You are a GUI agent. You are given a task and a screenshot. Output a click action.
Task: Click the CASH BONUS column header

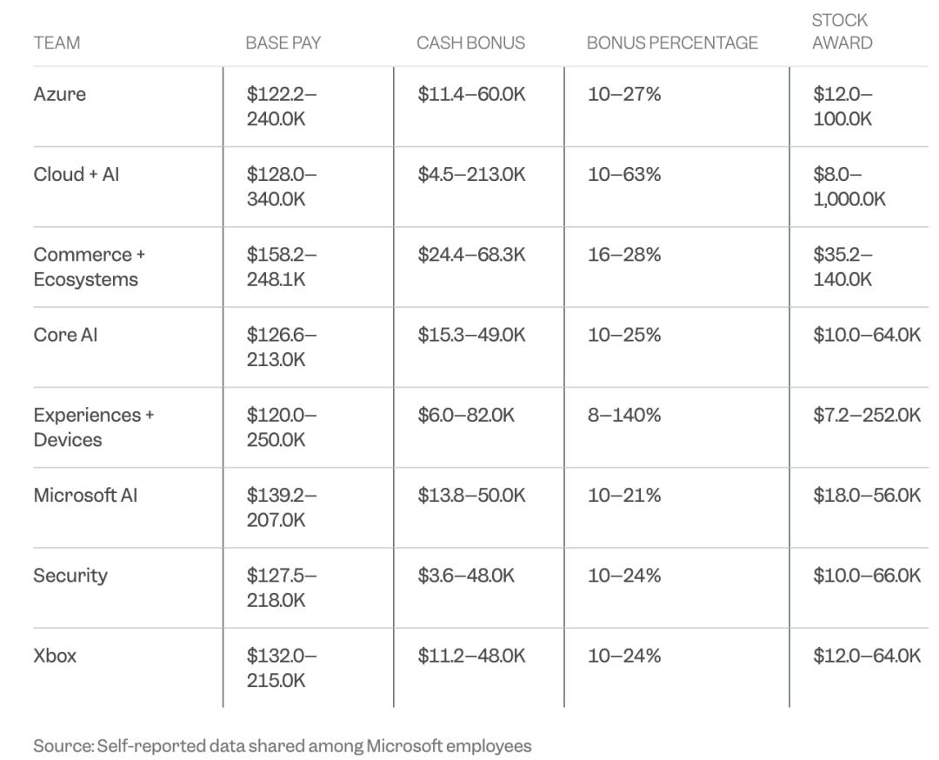point(470,43)
